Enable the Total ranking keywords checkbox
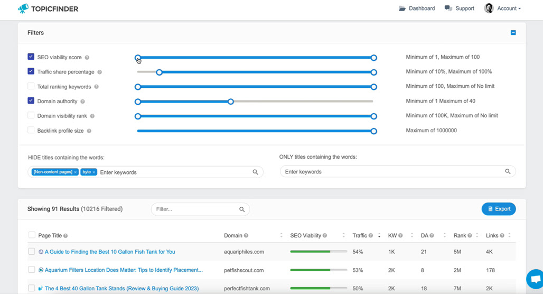 click(x=31, y=86)
